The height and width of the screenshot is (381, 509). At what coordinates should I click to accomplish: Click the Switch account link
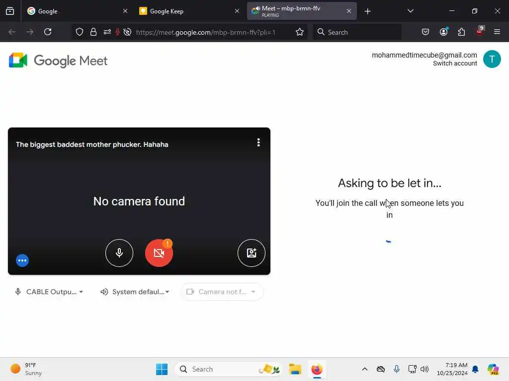coord(455,63)
